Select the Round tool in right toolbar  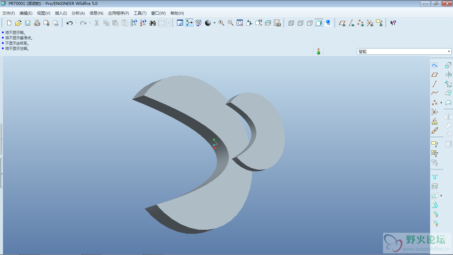(x=435, y=214)
